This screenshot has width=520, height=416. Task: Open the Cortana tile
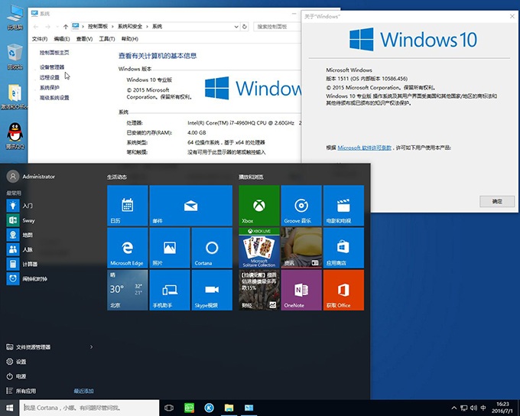(212, 248)
